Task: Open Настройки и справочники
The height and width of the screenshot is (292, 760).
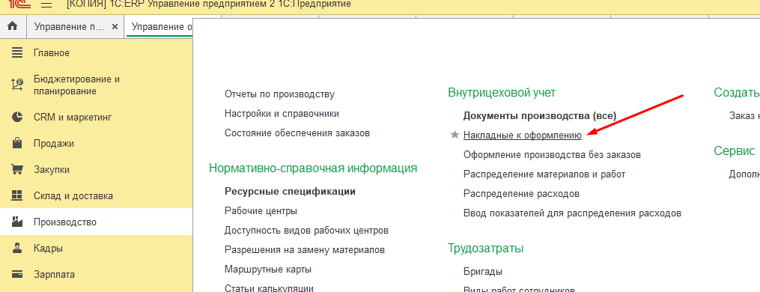Action: tap(282, 114)
